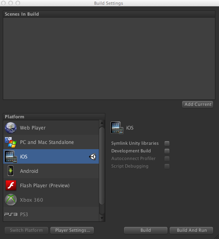Click the Symlink Unity libraries label
The height and width of the screenshot is (239, 219).
[x=135, y=143]
